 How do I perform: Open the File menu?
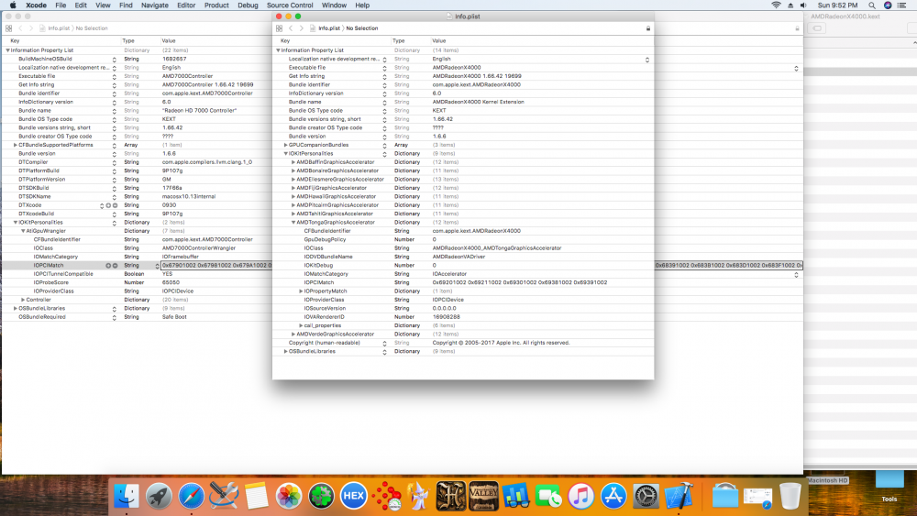tap(61, 5)
